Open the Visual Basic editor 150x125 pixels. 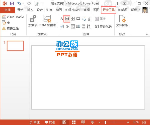[x=13, y=17]
